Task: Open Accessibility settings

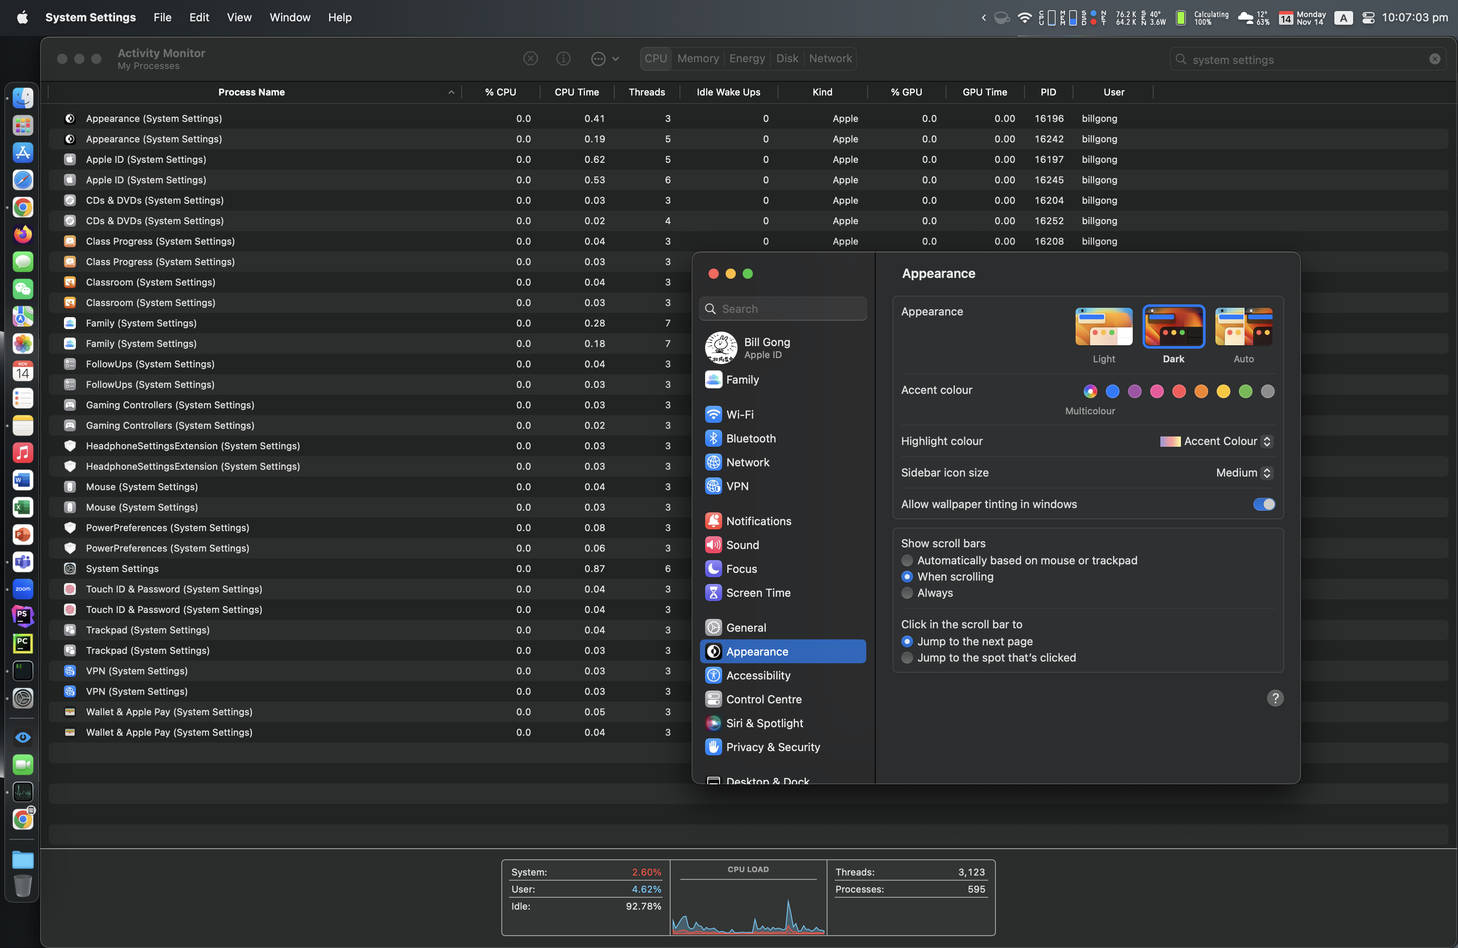Action: [x=782, y=676]
